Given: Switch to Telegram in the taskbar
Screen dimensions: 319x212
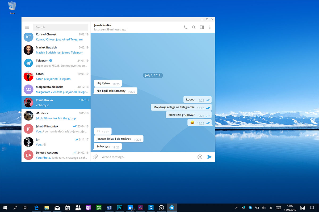Looking at the screenshot, I should [x=172, y=208].
